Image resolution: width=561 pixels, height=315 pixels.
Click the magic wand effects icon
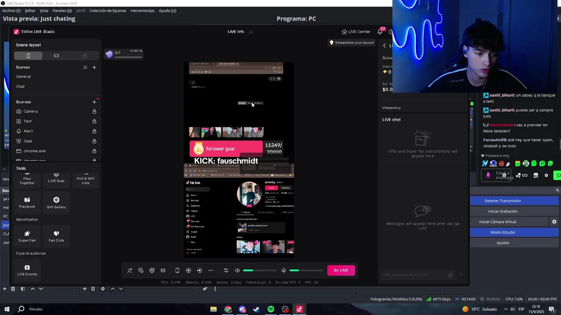point(130,270)
